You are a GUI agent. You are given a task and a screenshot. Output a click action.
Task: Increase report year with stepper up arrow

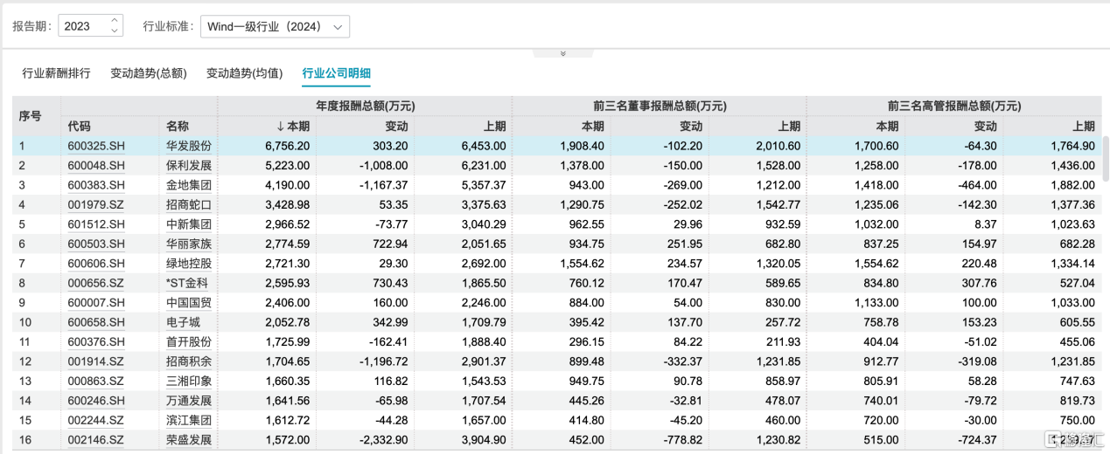tap(114, 22)
